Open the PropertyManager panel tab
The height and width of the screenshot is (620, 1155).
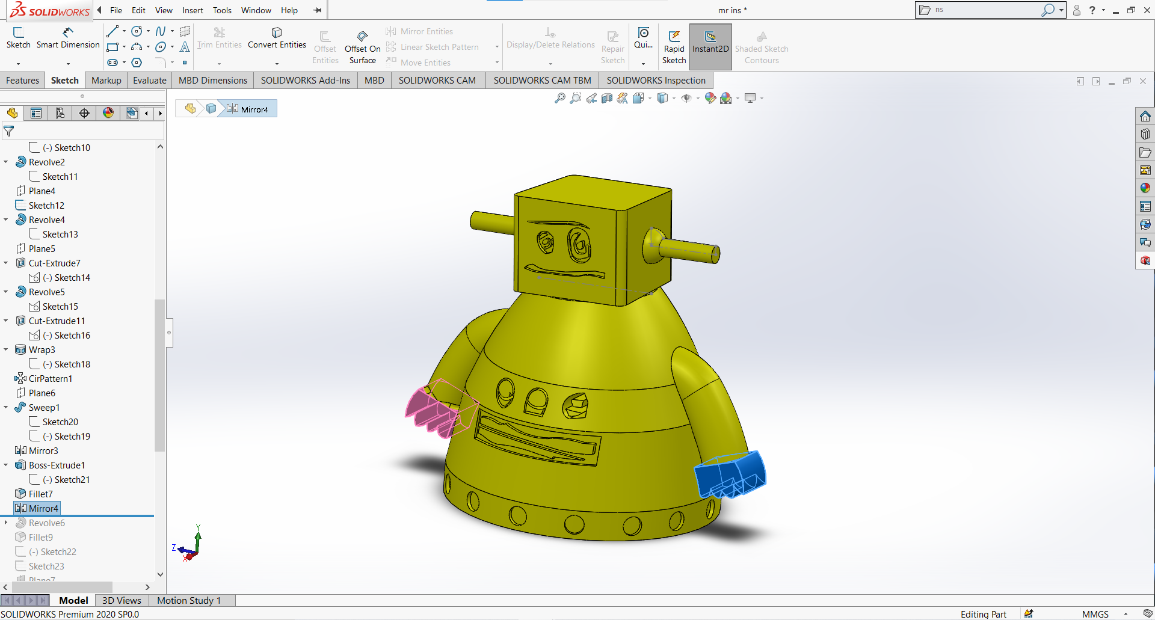[36, 113]
